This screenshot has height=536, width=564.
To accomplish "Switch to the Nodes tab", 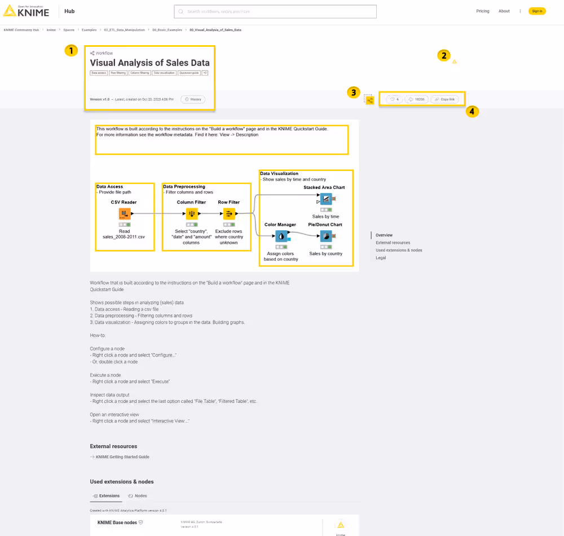I will click(138, 496).
